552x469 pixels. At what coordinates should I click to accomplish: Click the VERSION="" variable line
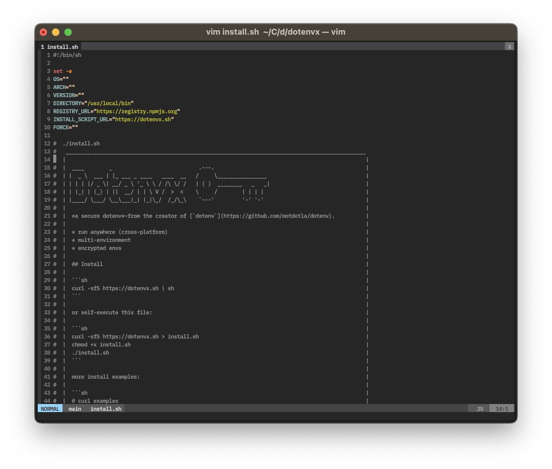(x=69, y=95)
